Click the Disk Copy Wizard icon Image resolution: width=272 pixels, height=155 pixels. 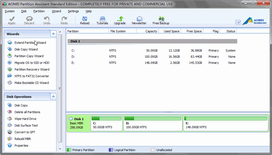point(10,49)
